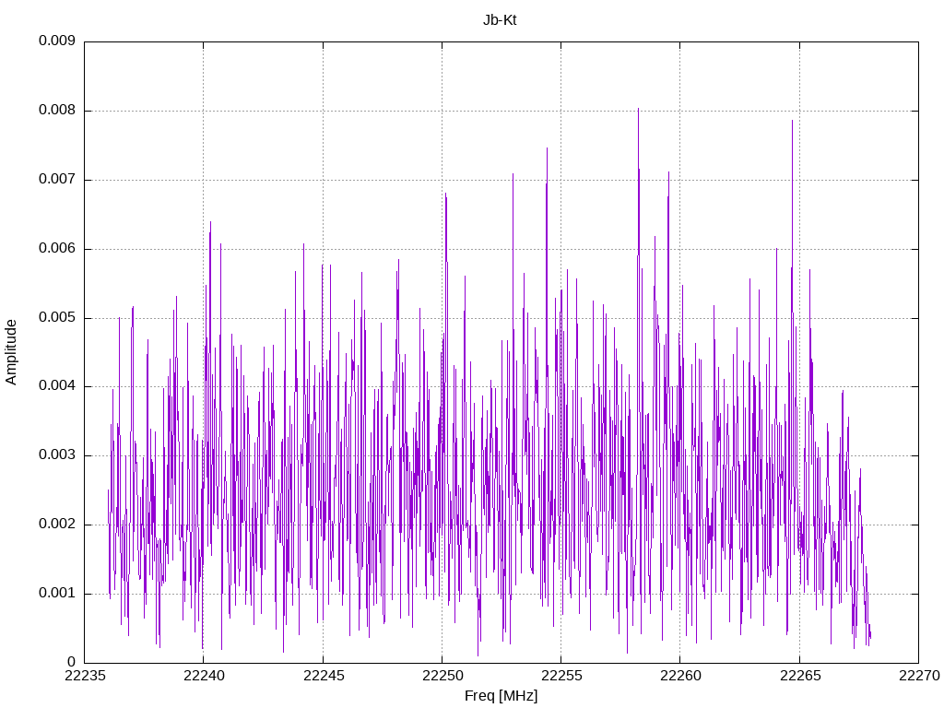
Task: Click the 0 y-axis tick label
Action: [x=72, y=662]
